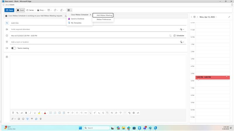Open the Scheduler assistant
Image resolution: width=234 pixels, height=131 pixels.
[179, 36]
